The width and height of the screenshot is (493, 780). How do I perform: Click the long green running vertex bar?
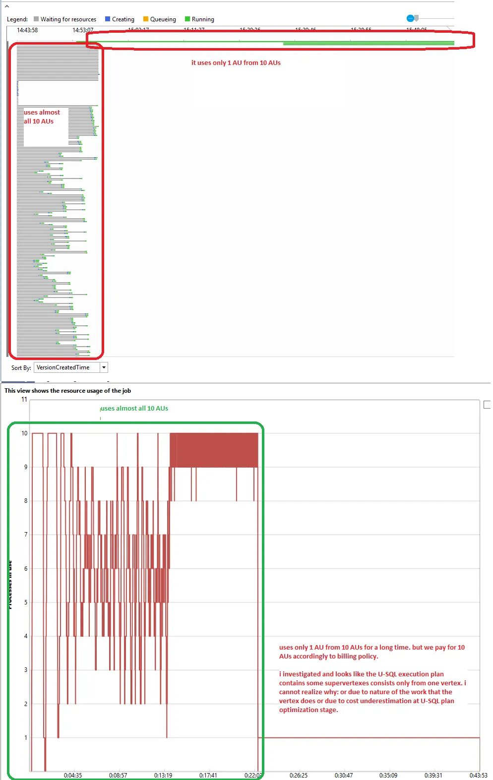click(x=265, y=42)
